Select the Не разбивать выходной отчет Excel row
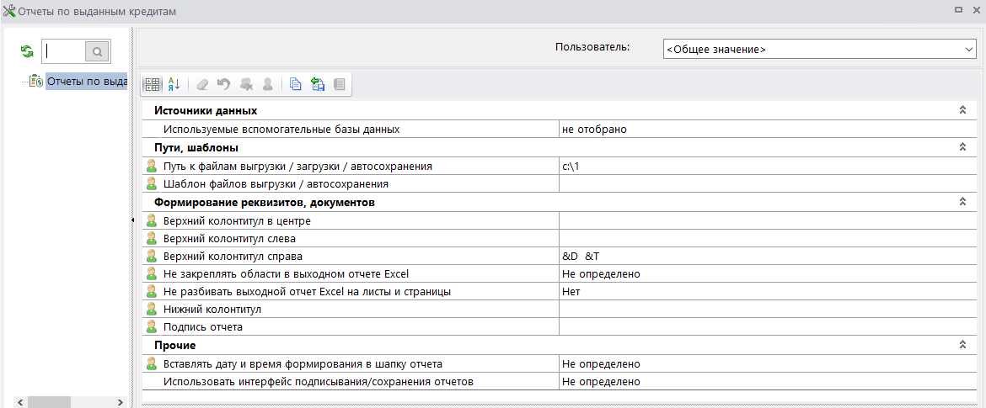 307,291
